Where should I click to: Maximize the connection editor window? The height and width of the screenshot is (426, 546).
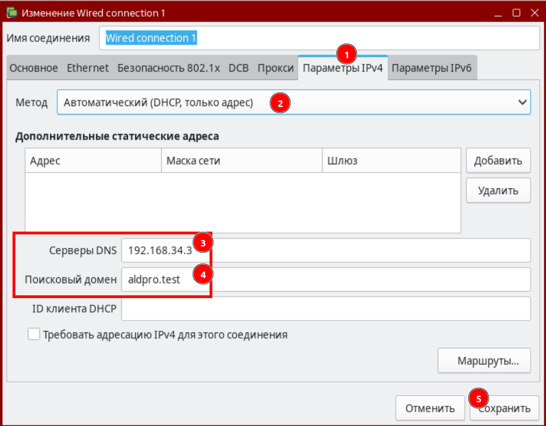(516, 13)
